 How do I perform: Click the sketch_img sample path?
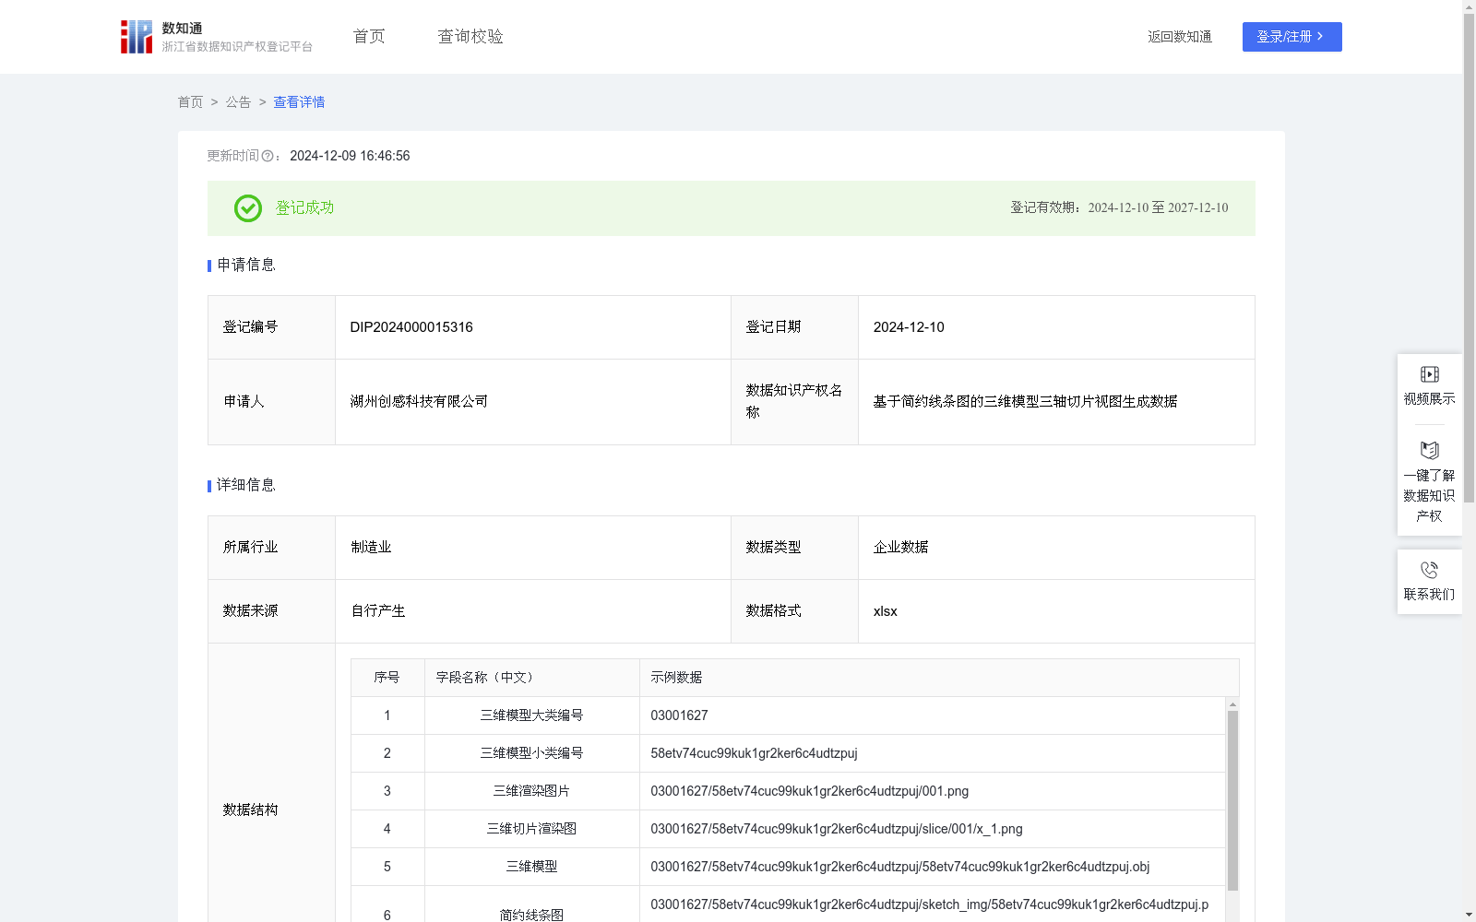click(929, 904)
